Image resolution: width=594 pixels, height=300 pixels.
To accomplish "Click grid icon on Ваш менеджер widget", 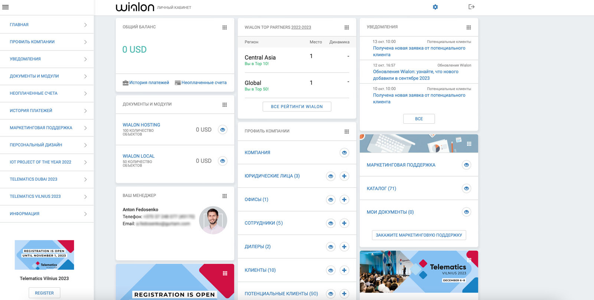I will tap(225, 196).
